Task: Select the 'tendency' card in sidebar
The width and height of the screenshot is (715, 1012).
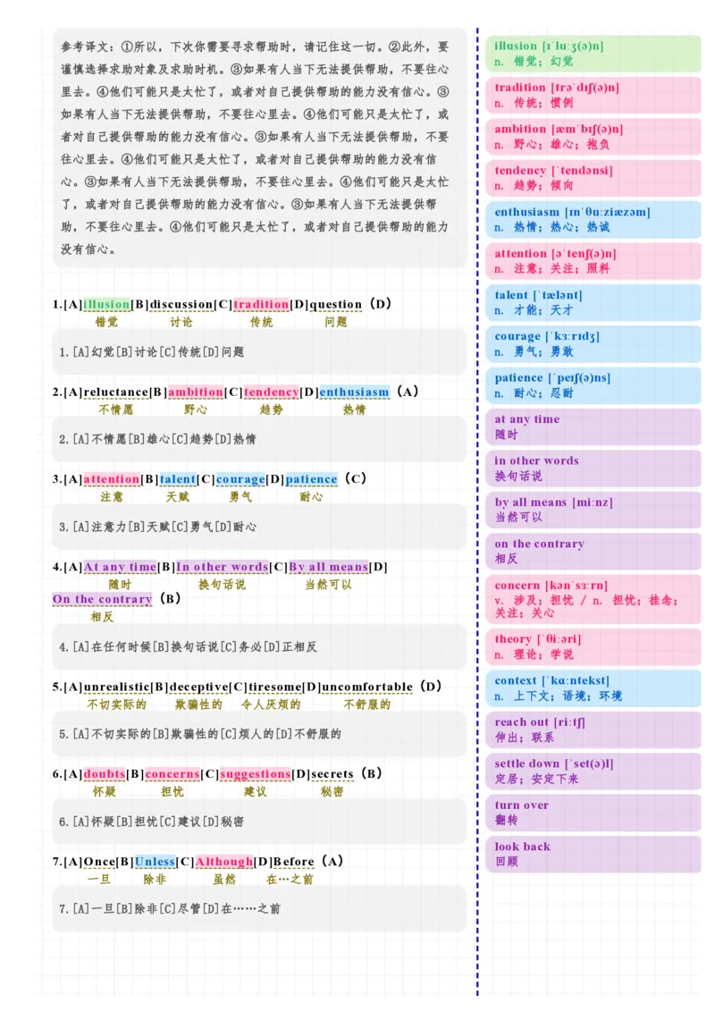Action: tap(593, 179)
